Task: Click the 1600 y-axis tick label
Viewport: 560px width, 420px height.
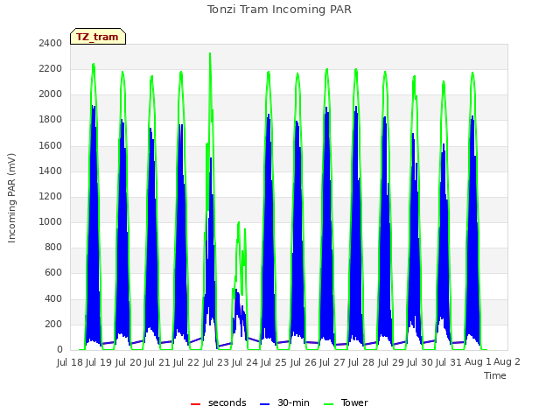Action: click(x=51, y=145)
